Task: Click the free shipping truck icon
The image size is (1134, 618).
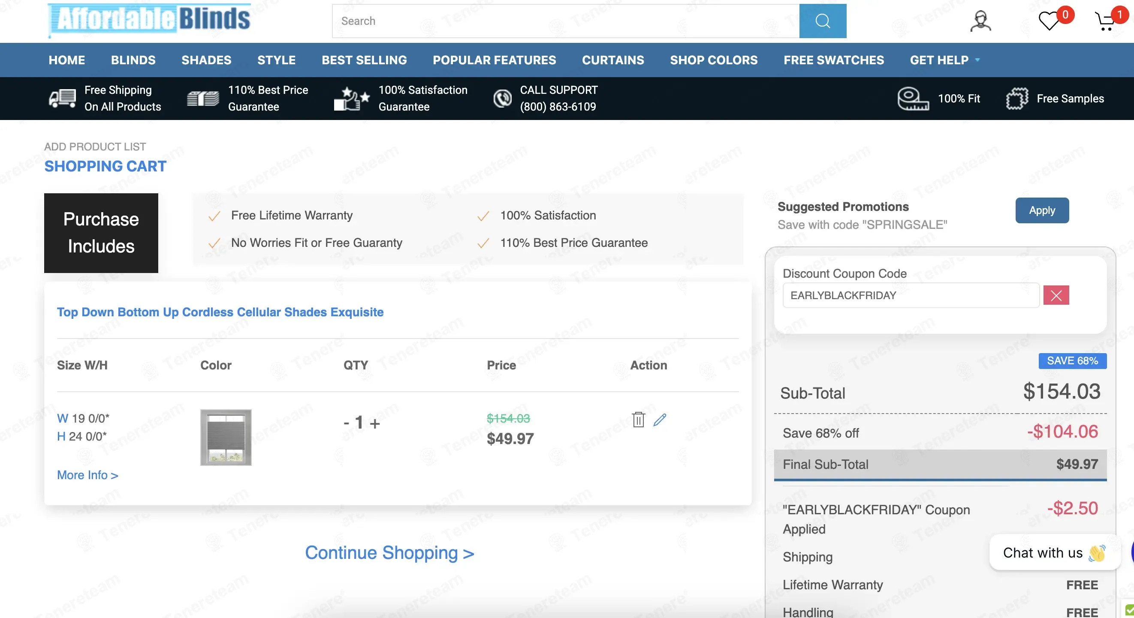Action: 63,98
